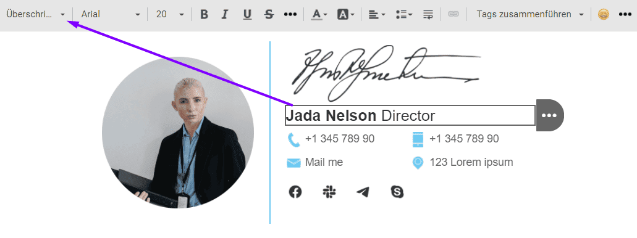Click the Facebook social icon

295,192
